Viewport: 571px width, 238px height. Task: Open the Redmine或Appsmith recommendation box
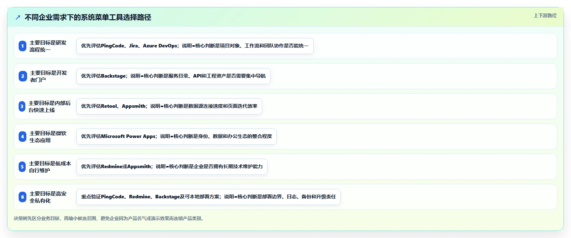pyautogui.click(x=172, y=167)
